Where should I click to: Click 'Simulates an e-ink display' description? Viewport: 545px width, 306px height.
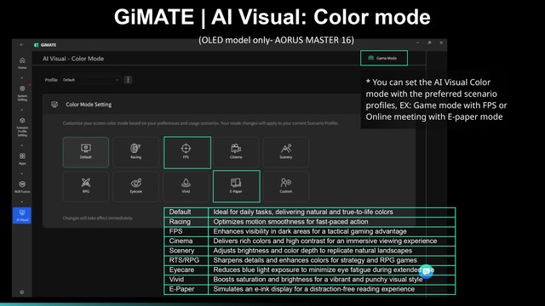pos(314,289)
